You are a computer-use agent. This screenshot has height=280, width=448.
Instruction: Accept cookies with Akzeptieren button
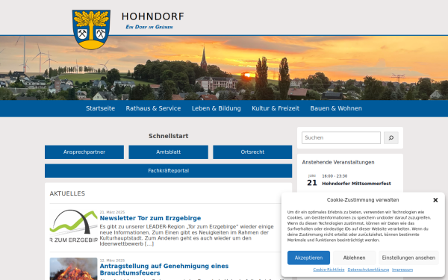308,258
